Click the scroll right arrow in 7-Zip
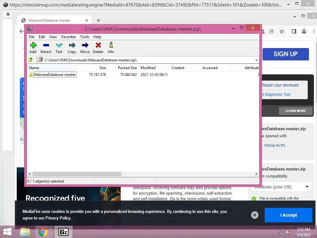Viewport: 317px width, 238px height. (256, 174)
